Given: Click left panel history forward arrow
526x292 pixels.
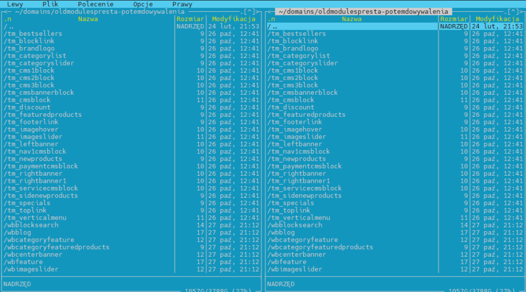Looking at the screenshot, I should (x=259, y=12).
